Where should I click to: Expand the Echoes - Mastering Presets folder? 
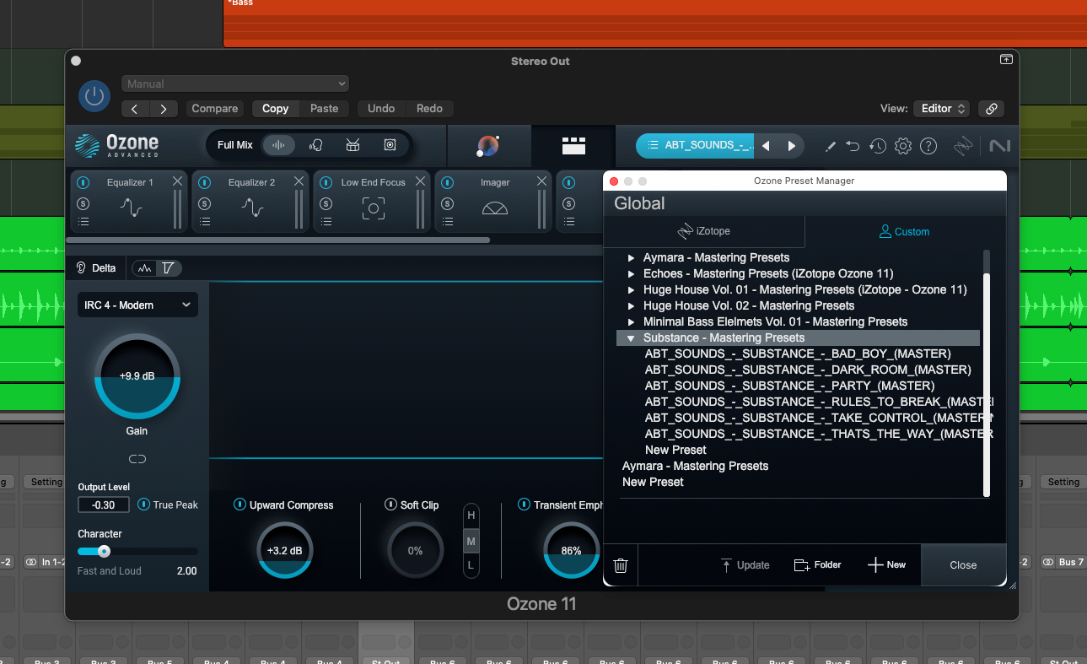pyautogui.click(x=631, y=273)
